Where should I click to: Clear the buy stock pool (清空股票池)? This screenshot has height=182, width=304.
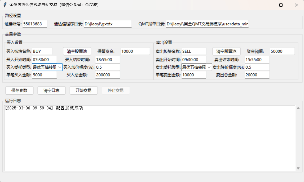77,51
